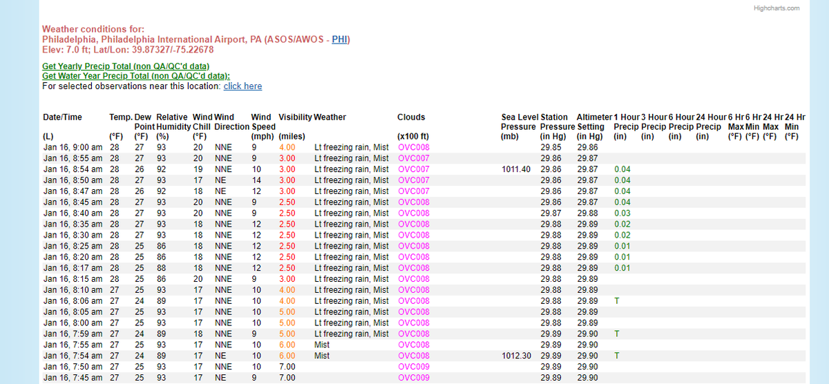The image size is (829, 384).
Task: Click the 'Jan 16, 8:50 am' timestamp
Action: [73, 180]
